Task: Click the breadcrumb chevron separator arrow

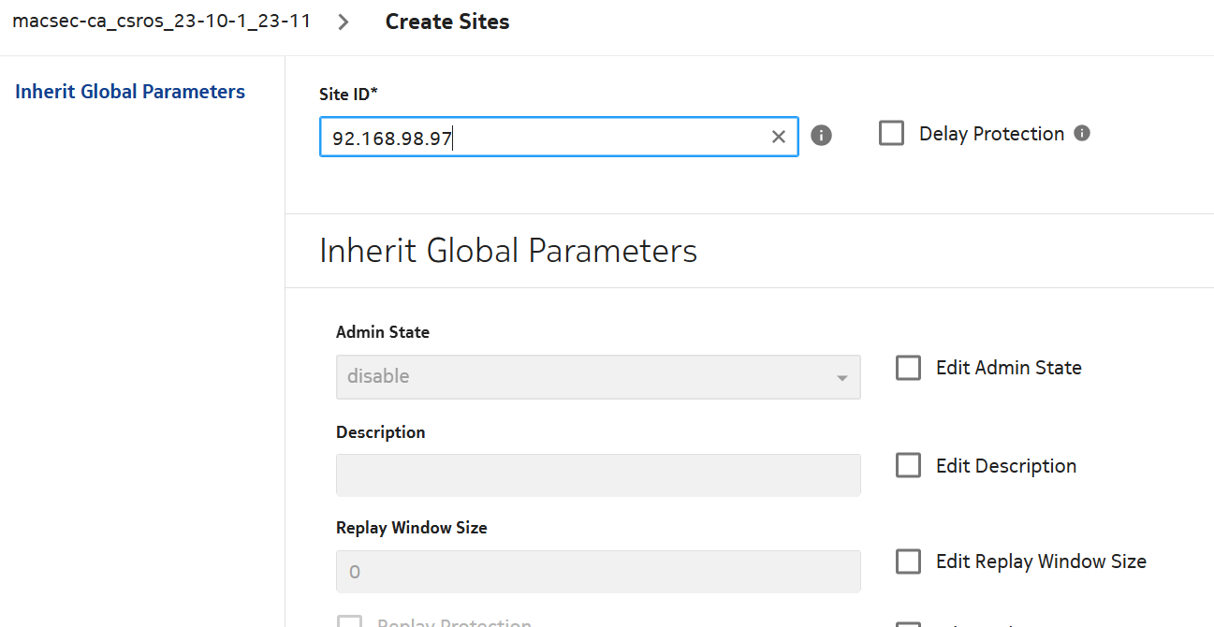Action: (344, 22)
